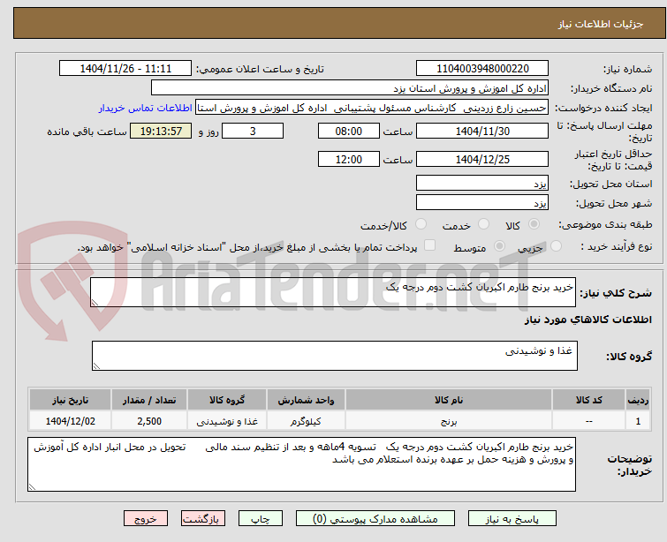Click the deadline hour field 08:00
The width and height of the screenshot is (667, 542).
pyautogui.click(x=349, y=131)
